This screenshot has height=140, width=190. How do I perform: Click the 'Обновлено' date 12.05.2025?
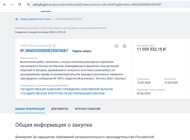(171, 83)
